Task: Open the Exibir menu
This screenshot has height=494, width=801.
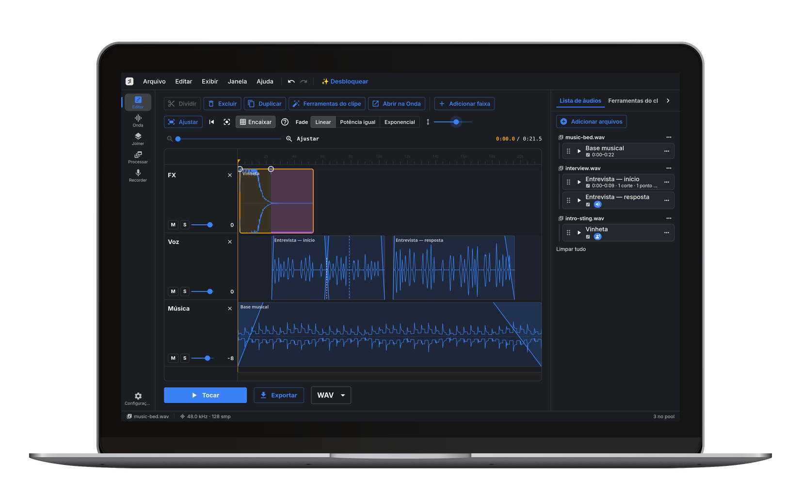Action: pos(210,81)
